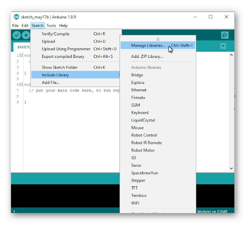Image resolution: width=246 pixels, height=225 pixels.
Task: Include the Robot Motor library
Action: (x=158, y=150)
